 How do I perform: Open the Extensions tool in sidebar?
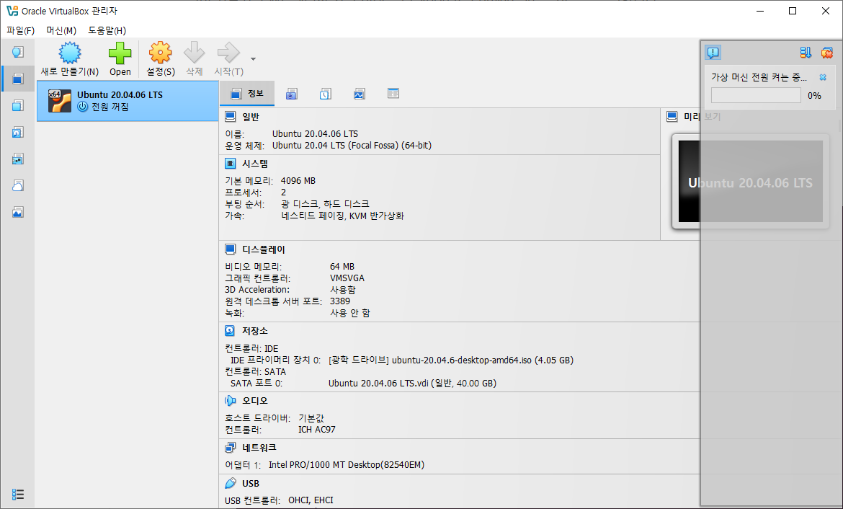tap(18, 105)
